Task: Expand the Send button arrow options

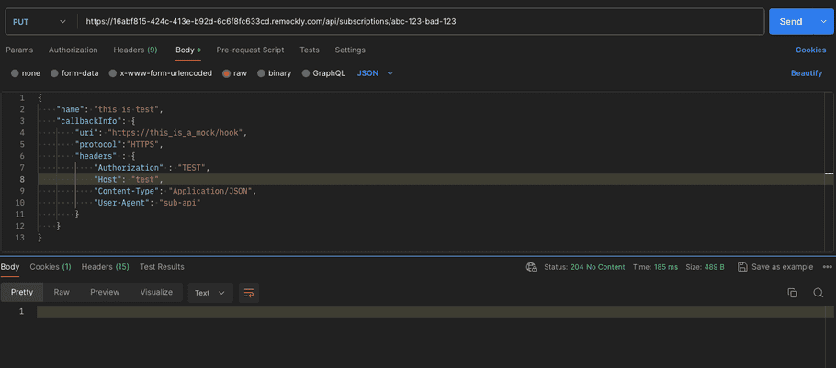Action: click(821, 21)
